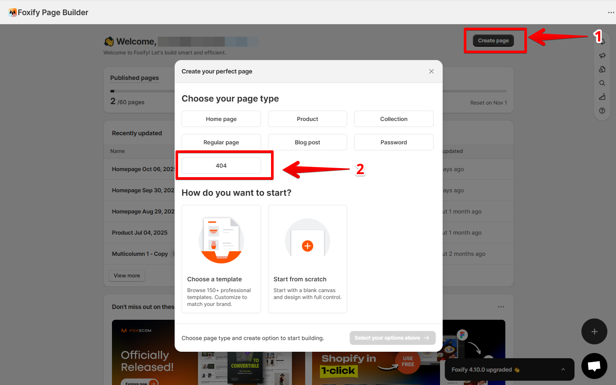The height and width of the screenshot is (385, 616).
Task: Click 'Select your options above' button
Action: [393, 338]
